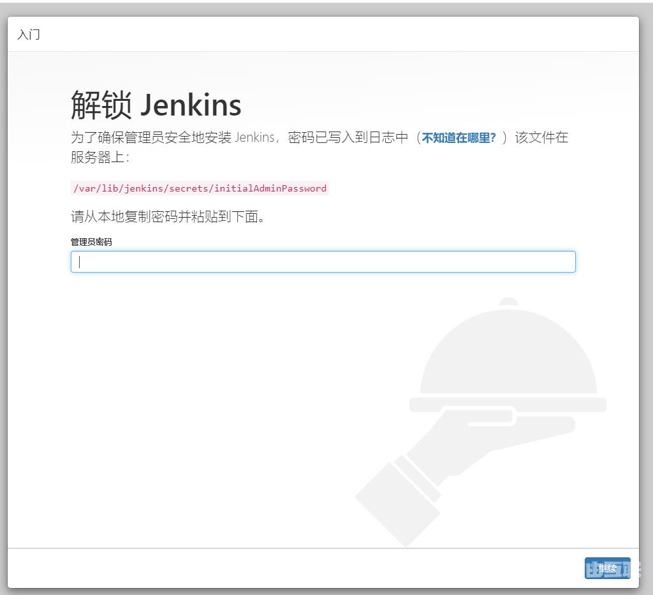Click the serving tray under the dome

point(508,403)
